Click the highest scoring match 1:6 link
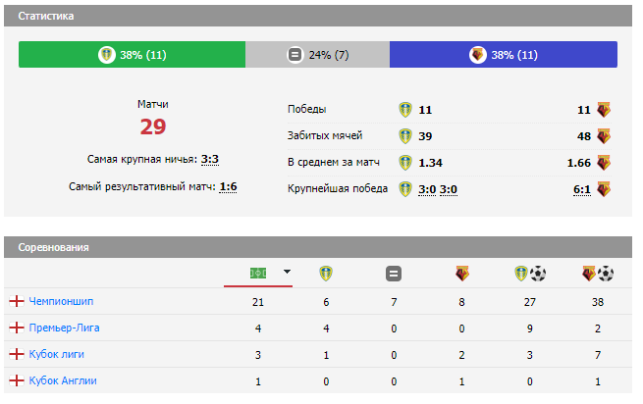 [x=228, y=186]
